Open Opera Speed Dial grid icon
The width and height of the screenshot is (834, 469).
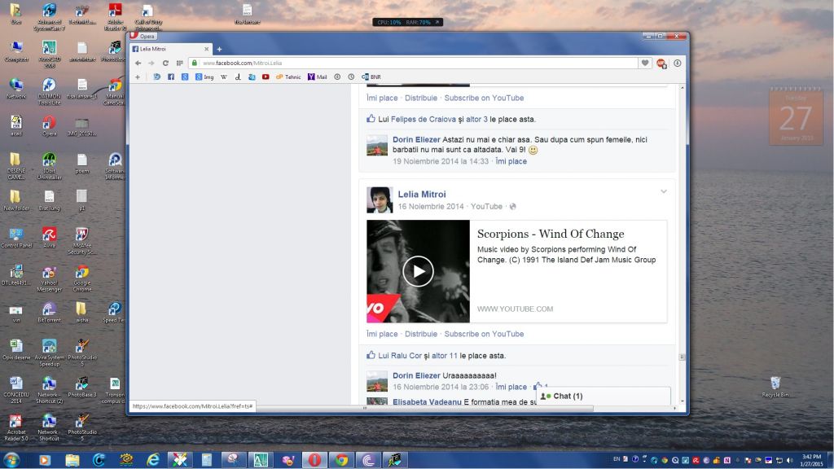pyautogui.click(x=180, y=63)
